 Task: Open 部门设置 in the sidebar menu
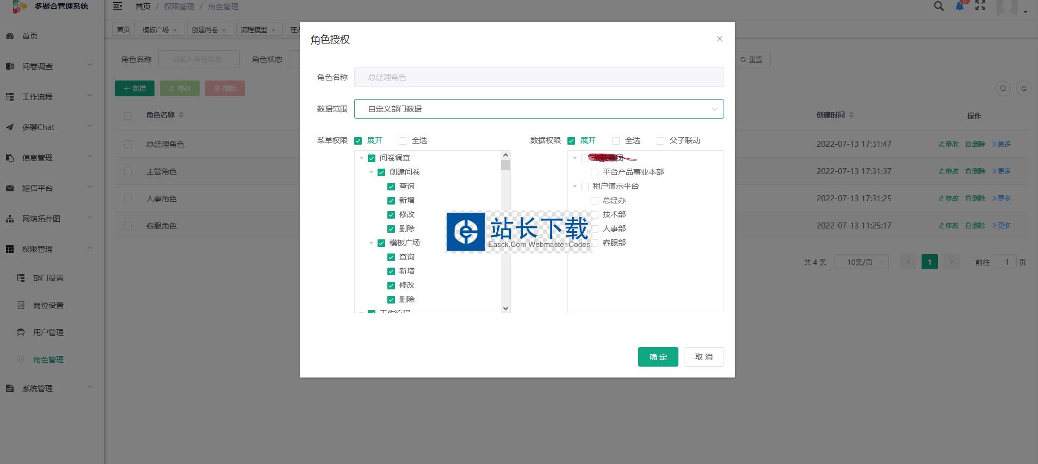coord(48,278)
